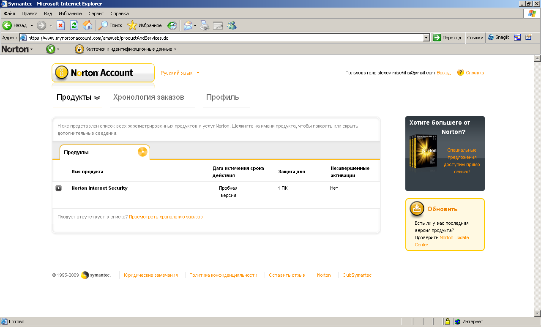Switch to the Профиль tab

(x=223, y=97)
